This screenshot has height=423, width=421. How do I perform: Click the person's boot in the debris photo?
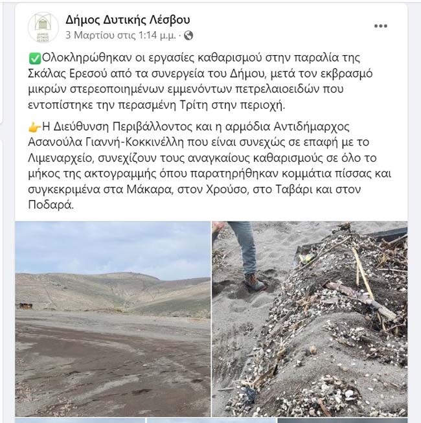point(255,283)
